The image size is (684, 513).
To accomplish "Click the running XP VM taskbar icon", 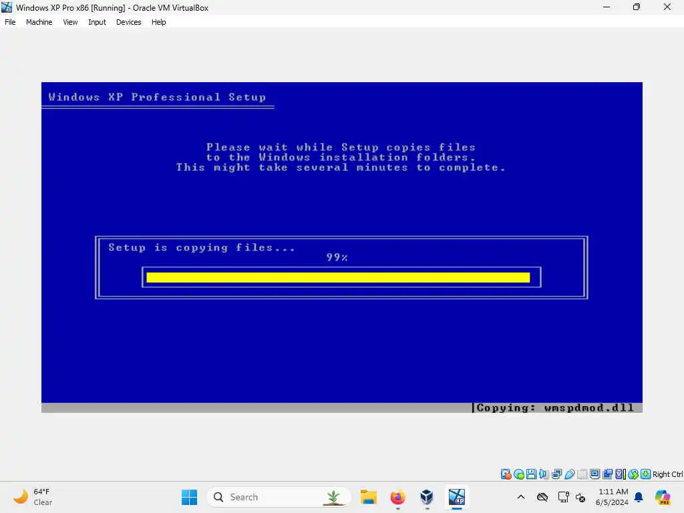I will 457,497.
